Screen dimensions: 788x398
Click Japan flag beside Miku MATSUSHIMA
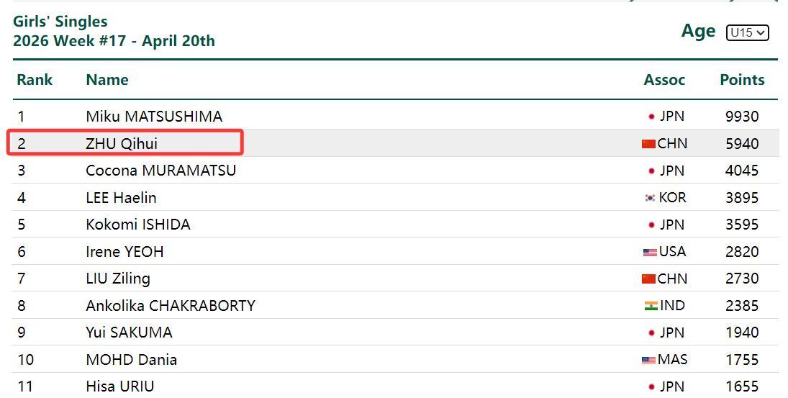coord(651,117)
